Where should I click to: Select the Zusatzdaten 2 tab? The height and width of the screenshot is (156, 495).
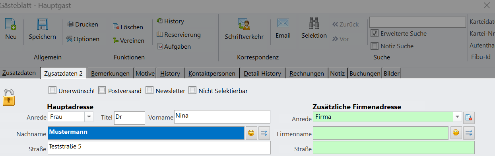pos(64,73)
